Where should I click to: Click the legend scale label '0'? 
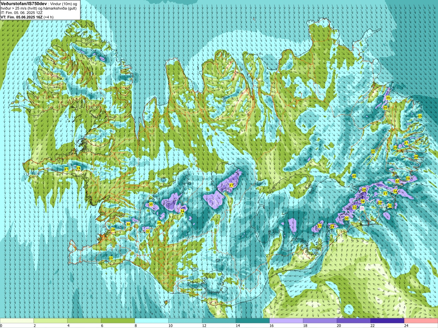(x=1, y=326)
